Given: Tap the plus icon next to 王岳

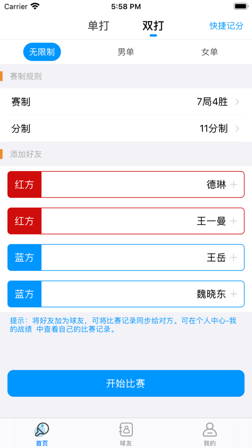Looking at the screenshot, I should click(x=234, y=258).
